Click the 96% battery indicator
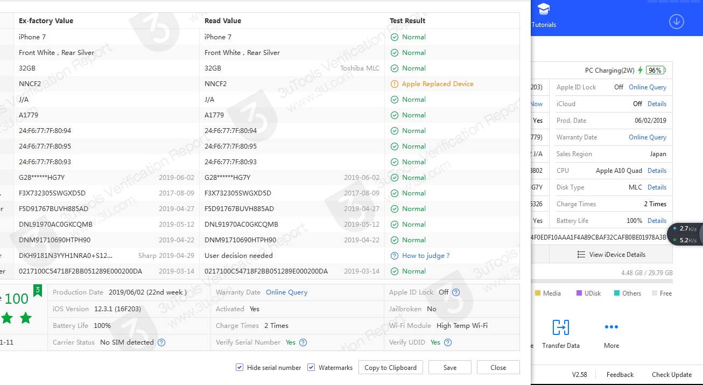703x385 pixels. (x=655, y=70)
